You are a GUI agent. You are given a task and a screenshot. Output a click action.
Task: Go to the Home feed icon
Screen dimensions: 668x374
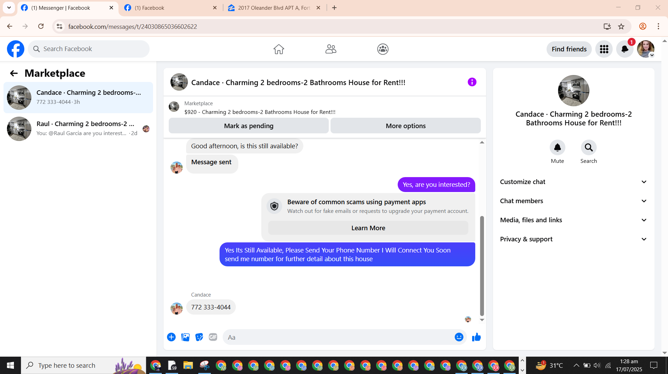point(279,49)
